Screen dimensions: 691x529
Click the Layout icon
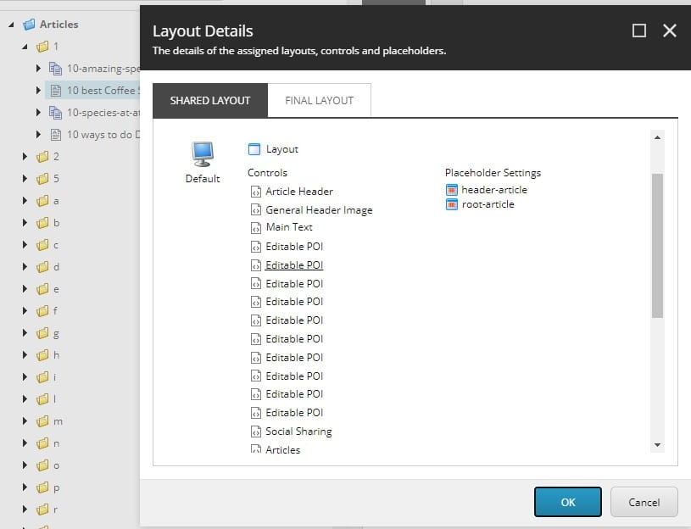pyautogui.click(x=254, y=149)
